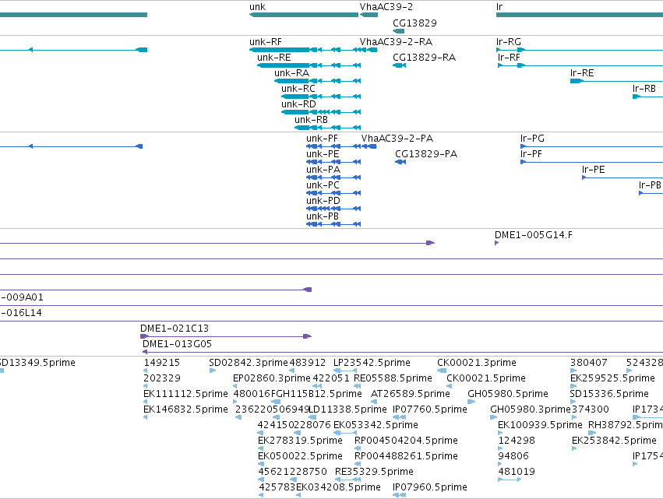
Task: Click the 149215 feature label
Action: coord(162,363)
